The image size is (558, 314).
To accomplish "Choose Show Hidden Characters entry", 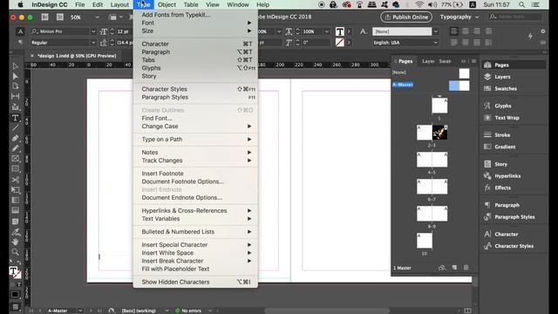I will point(195,282).
